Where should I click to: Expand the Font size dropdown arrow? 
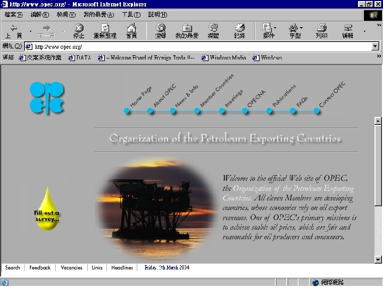pyautogui.click(x=302, y=28)
